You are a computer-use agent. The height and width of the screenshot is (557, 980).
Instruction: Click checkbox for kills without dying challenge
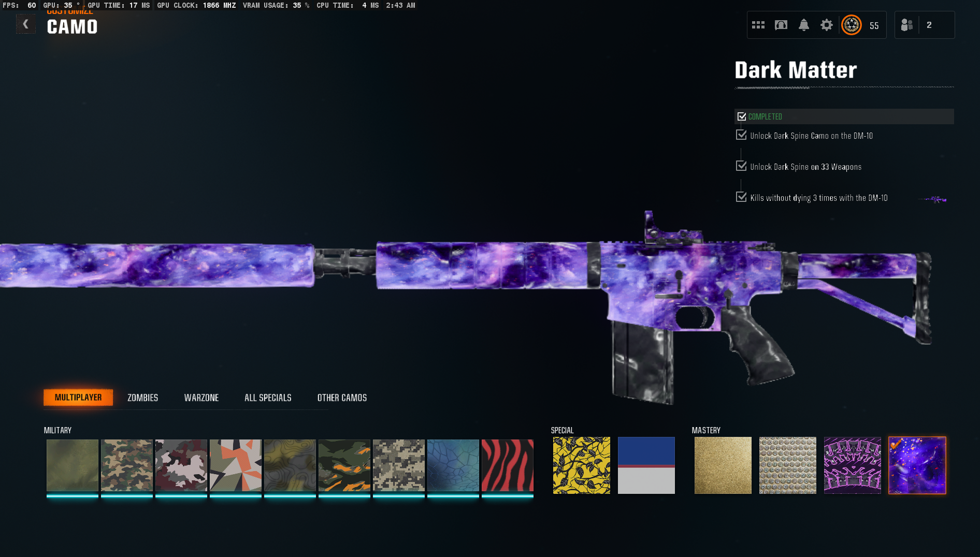[741, 197]
